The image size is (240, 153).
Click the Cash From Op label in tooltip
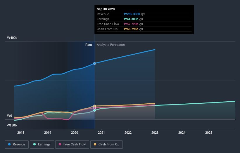coord(107,29)
